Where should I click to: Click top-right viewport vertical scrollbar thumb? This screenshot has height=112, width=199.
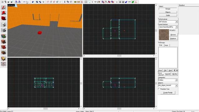156,30
